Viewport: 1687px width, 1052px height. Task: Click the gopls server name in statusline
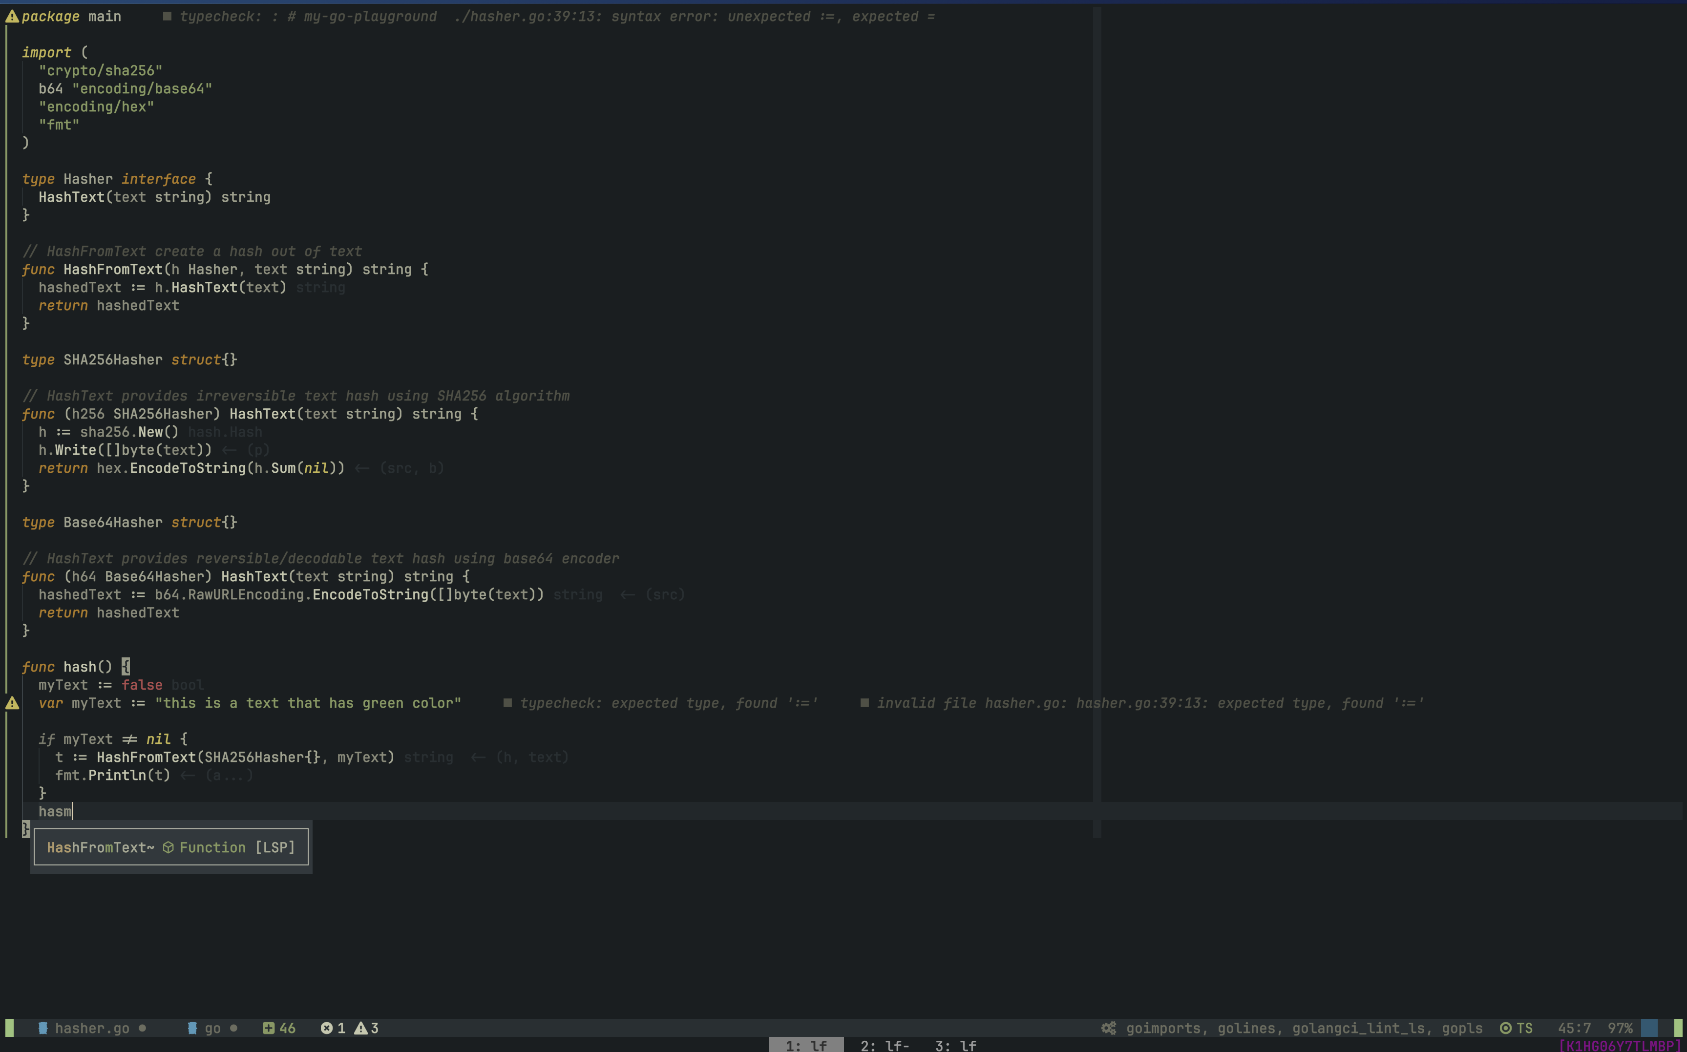1462,1028
